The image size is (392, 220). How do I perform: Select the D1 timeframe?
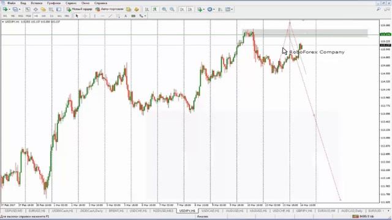(51, 16)
